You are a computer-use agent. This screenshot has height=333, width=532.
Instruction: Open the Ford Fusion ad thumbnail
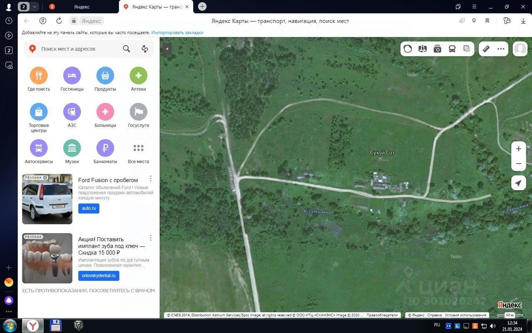click(47, 199)
